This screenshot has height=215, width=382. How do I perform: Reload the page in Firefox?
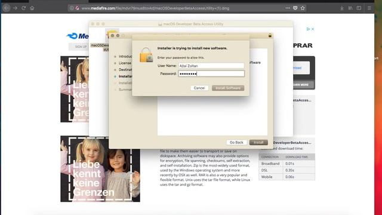[24, 8]
